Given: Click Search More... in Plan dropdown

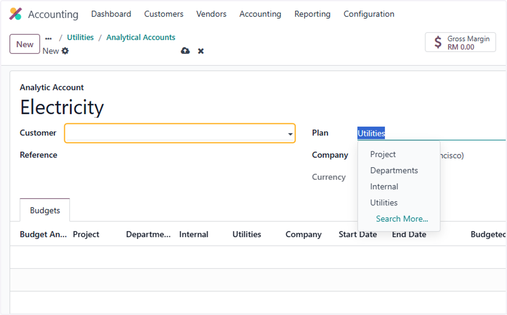Looking at the screenshot, I should point(402,219).
